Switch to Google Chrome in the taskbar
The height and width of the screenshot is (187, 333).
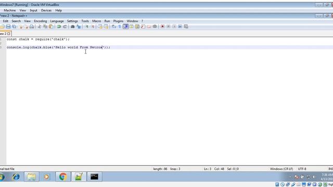(x=63, y=177)
